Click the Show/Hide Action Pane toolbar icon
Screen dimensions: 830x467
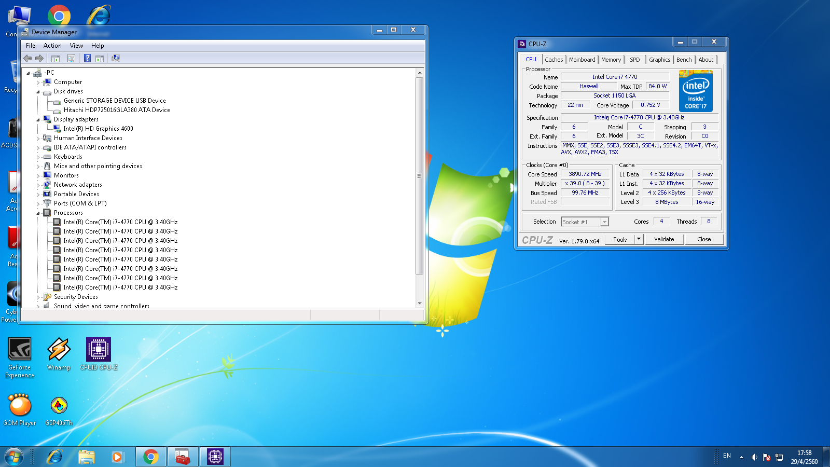coord(100,58)
